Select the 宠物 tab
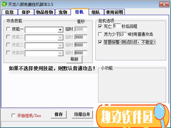171x128 pixels. click(63, 12)
